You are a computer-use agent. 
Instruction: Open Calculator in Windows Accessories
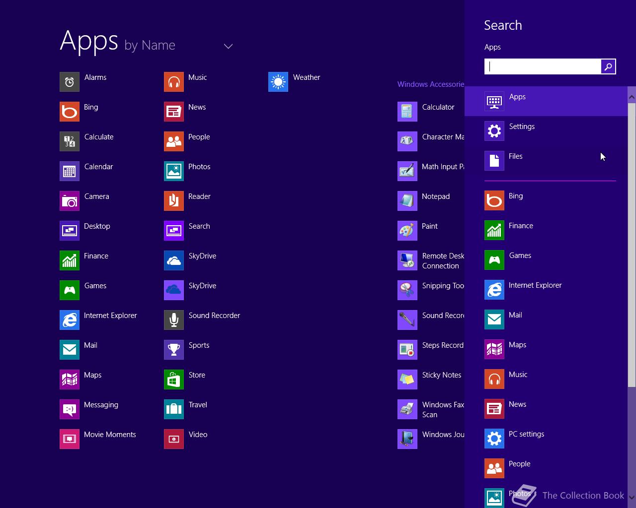click(407, 112)
